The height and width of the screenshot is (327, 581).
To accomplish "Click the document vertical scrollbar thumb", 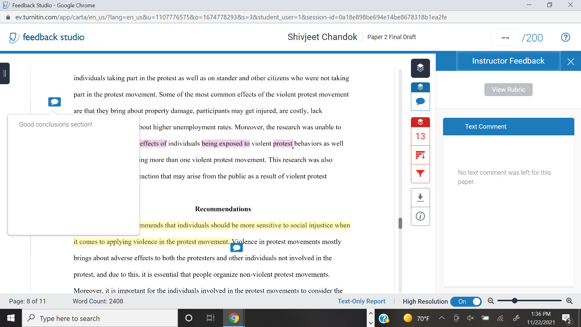I will point(400,223).
